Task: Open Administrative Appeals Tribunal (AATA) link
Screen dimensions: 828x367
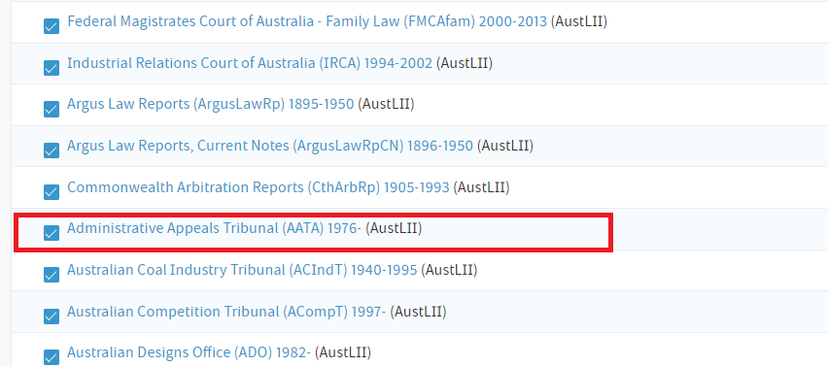Action: tap(214, 228)
